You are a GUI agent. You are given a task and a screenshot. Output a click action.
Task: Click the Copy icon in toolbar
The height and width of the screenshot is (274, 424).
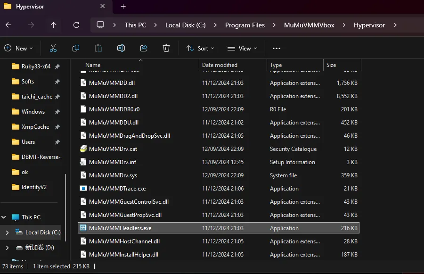click(76, 48)
